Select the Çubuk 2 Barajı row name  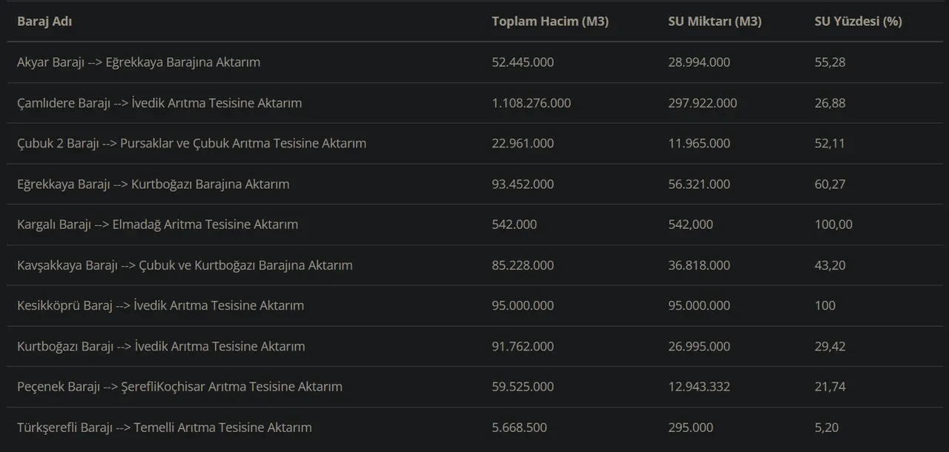click(191, 143)
